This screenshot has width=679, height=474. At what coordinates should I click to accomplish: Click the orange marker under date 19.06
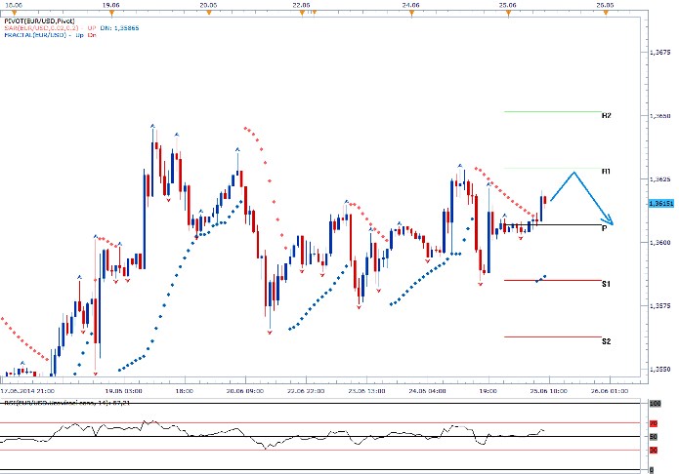coord(111,13)
